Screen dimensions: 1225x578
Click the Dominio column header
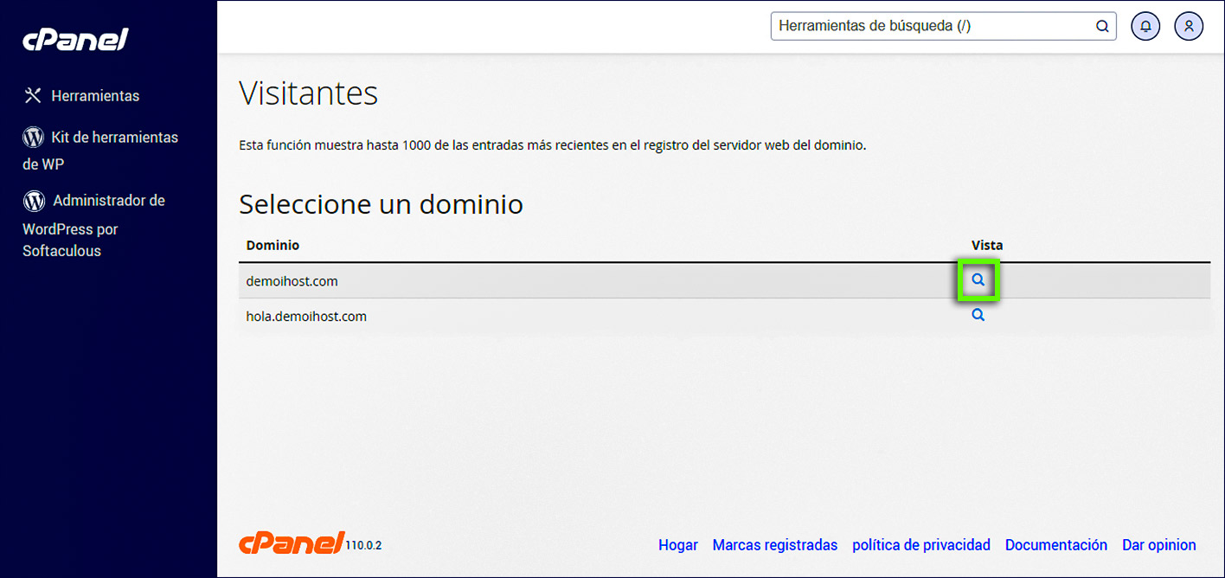[273, 245]
